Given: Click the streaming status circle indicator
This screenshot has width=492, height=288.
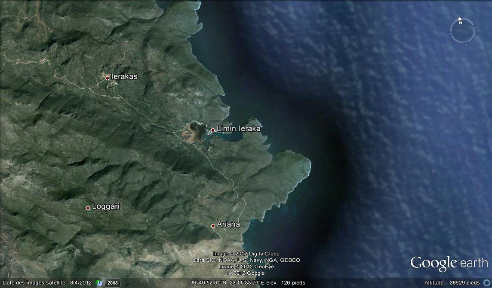Looking at the screenshot, I should pos(487,283).
